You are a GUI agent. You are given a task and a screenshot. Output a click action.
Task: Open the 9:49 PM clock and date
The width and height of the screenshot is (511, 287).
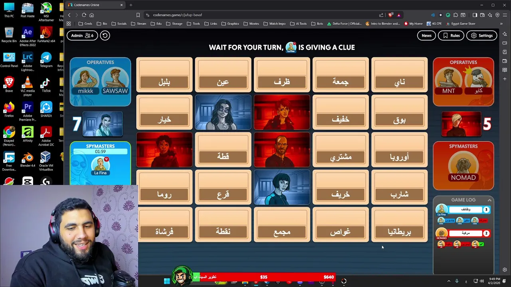tap(494, 281)
